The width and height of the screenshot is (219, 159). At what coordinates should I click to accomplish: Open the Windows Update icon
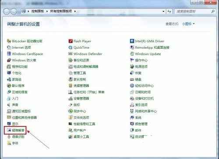pos(132,54)
